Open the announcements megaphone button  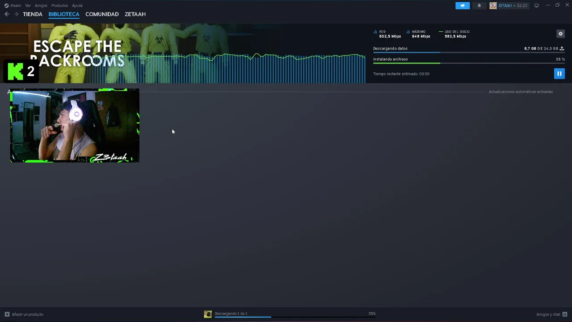click(463, 5)
